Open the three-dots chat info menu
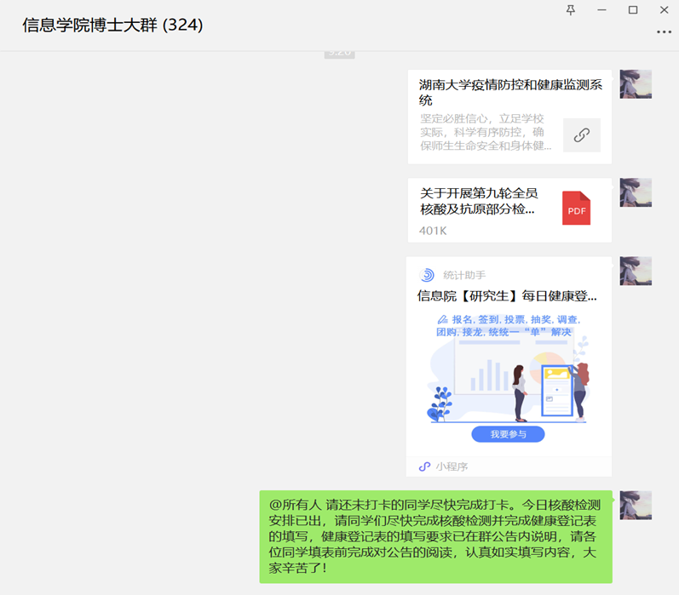Viewport: 679px width, 595px height. [664, 32]
